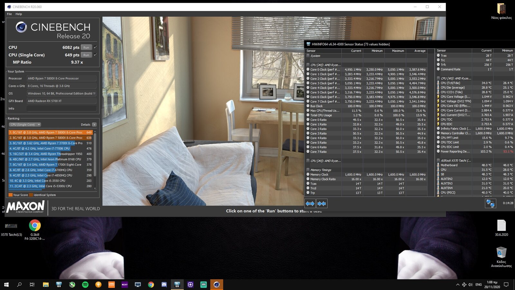Screen dimensions: 515x290
Task: Select Command Rate sensor row
Action: (475, 69)
